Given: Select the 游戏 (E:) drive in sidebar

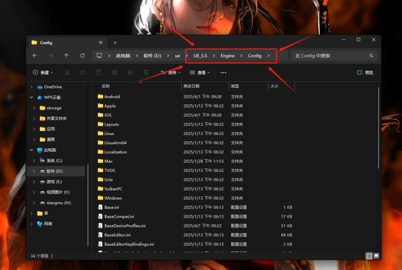Looking at the screenshot, I should click(x=54, y=182).
